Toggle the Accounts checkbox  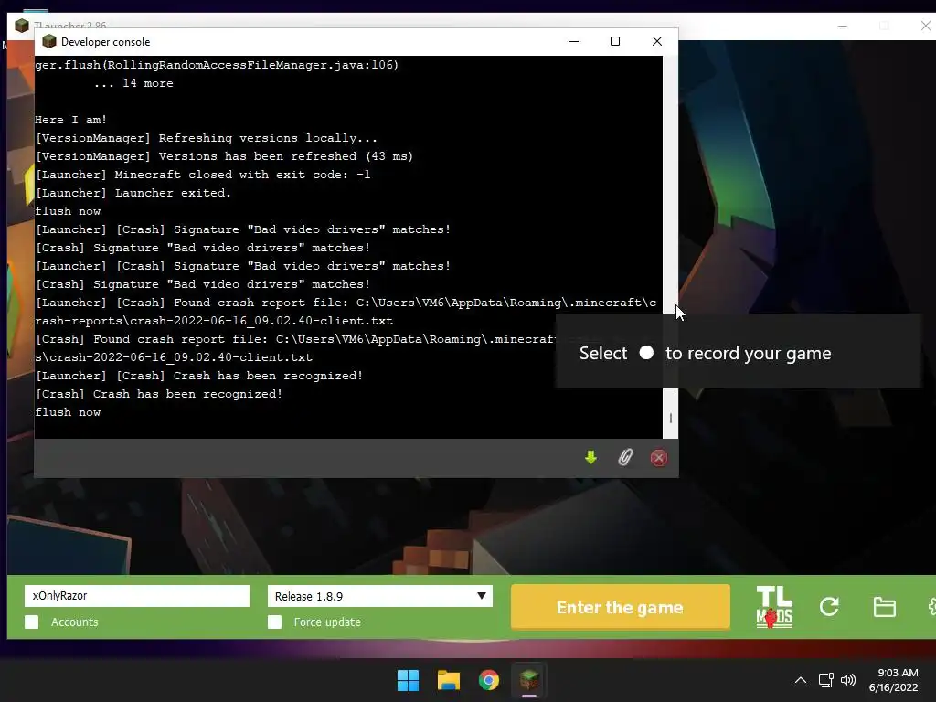tap(32, 622)
